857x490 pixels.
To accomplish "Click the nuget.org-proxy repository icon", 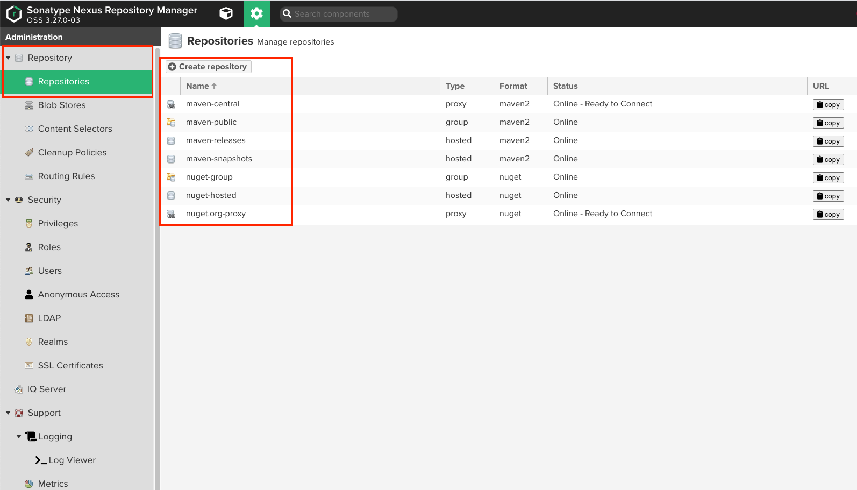I will 171,214.
